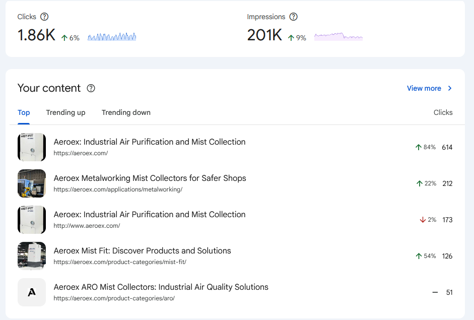Click the green up arrow beside 84%
This screenshot has height=320, width=474.
pos(418,147)
